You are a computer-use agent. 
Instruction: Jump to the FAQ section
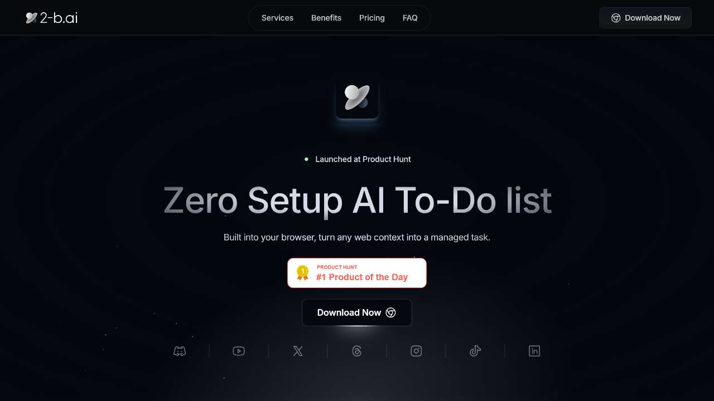pos(410,18)
